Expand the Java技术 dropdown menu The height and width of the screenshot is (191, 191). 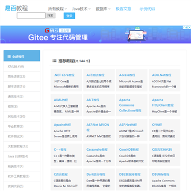click(81, 8)
